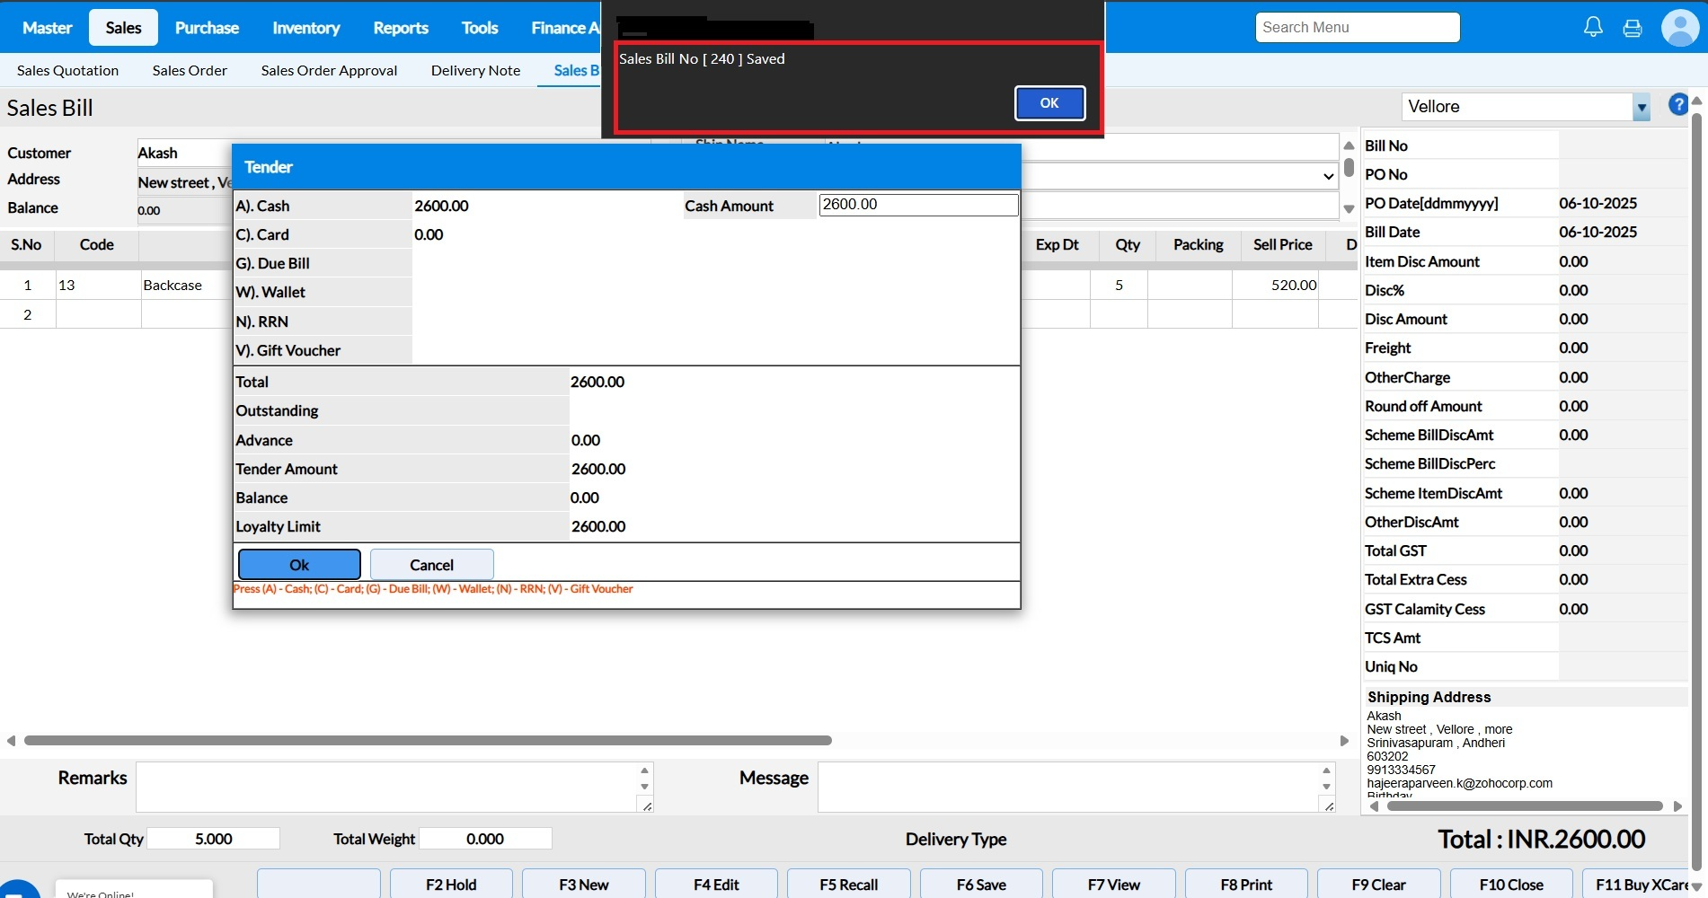This screenshot has width=1708, height=898.
Task: Select the V). Gift Voucher tender option
Action: coord(323,350)
